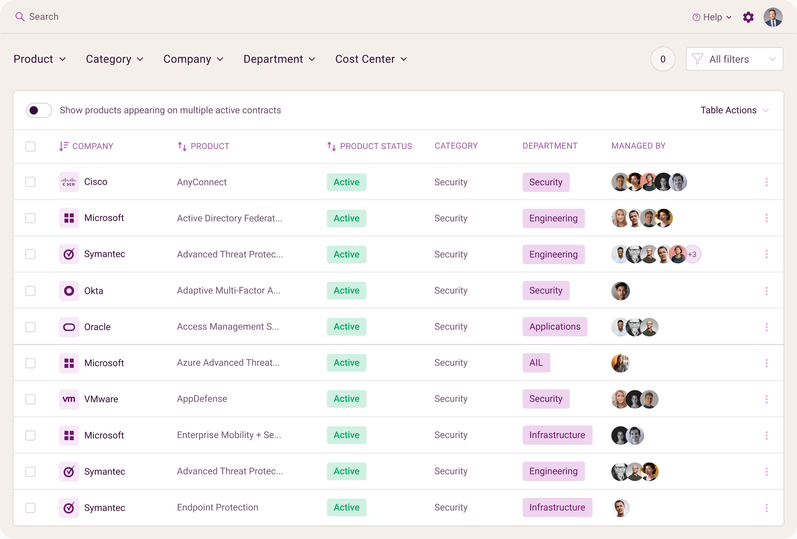Click the VMware logo icon
The image size is (797, 539).
click(x=69, y=399)
